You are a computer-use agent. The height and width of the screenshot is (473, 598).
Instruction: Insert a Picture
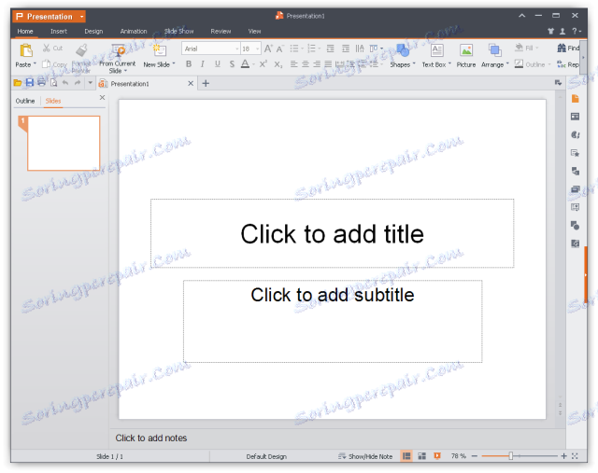coord(466,49)
